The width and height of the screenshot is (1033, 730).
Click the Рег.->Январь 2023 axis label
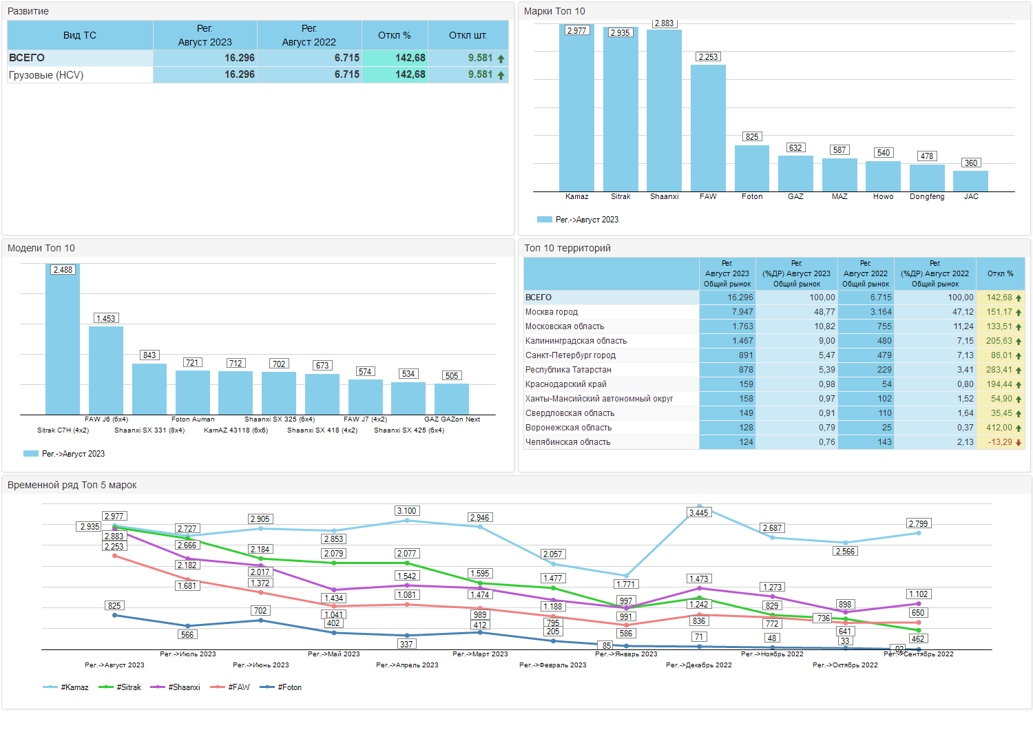(x=626, y=654)
